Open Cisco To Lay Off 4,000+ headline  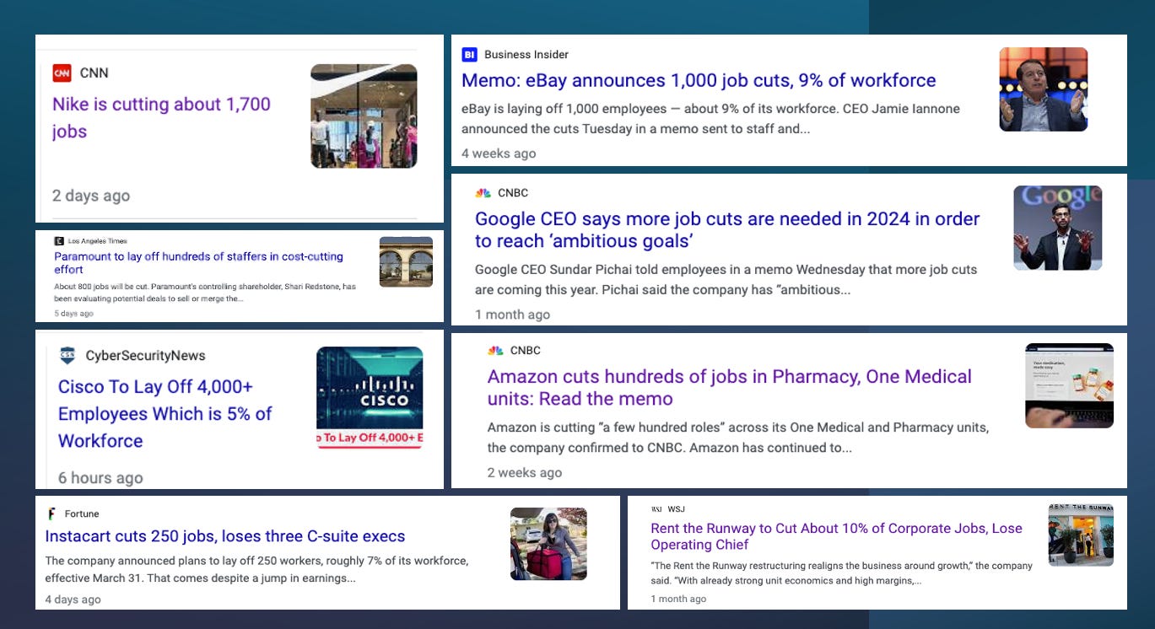[165, 414]
